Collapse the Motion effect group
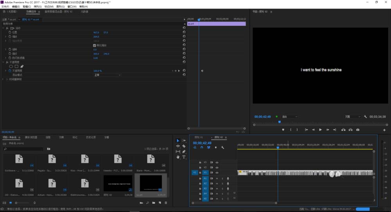 3,28
